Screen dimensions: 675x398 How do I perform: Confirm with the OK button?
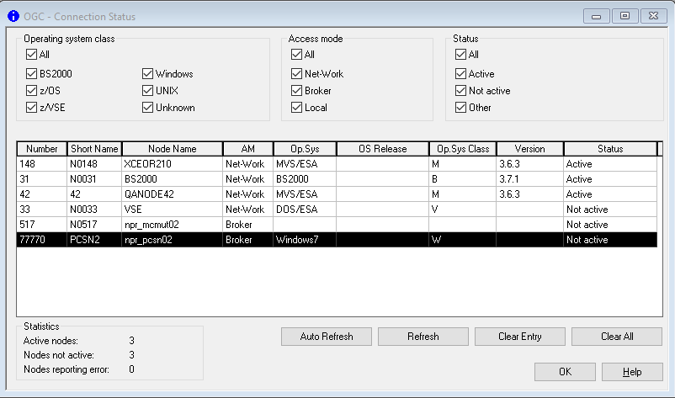click(565, 372)
